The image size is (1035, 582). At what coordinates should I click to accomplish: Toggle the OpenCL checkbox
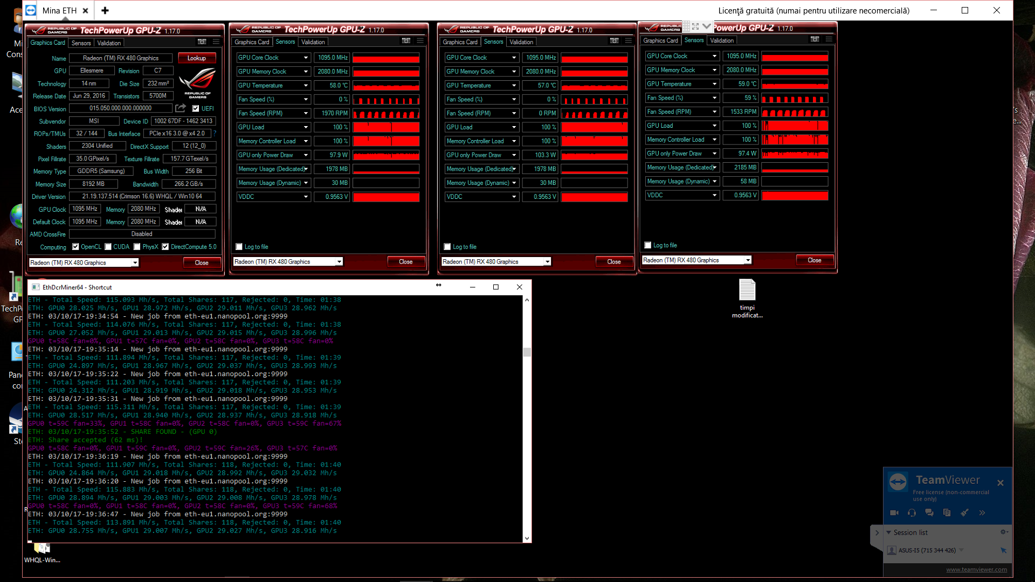click(75, 247)
